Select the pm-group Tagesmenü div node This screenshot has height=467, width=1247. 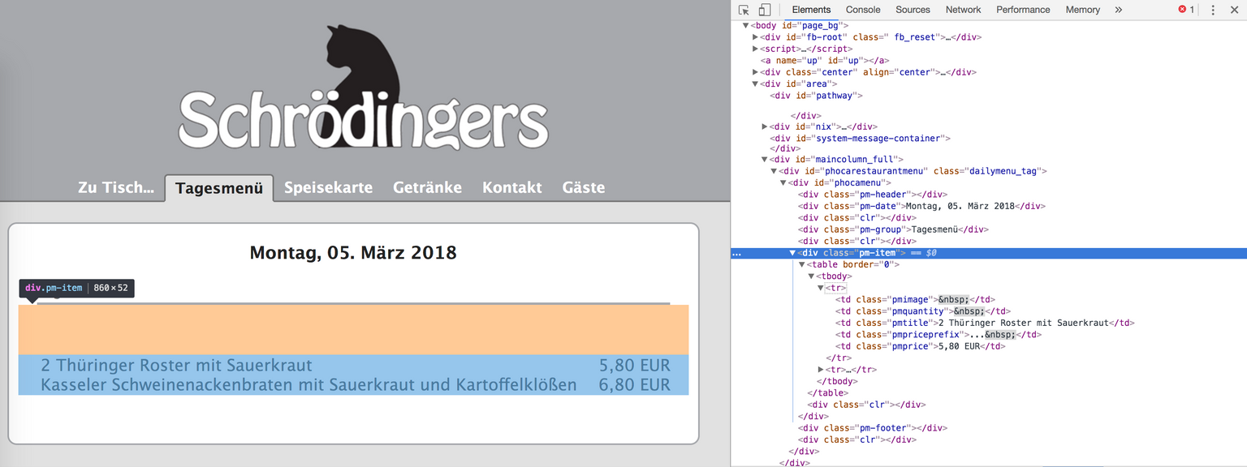click(893, 229)
